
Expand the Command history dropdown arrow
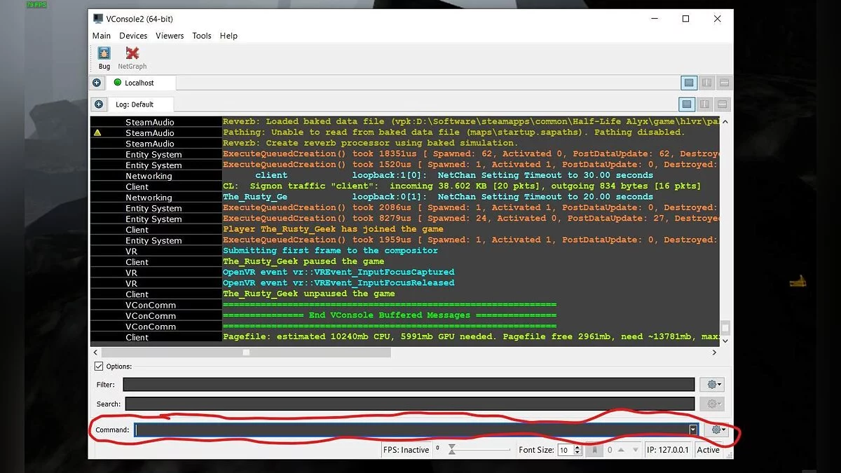(x=693, y=430)
